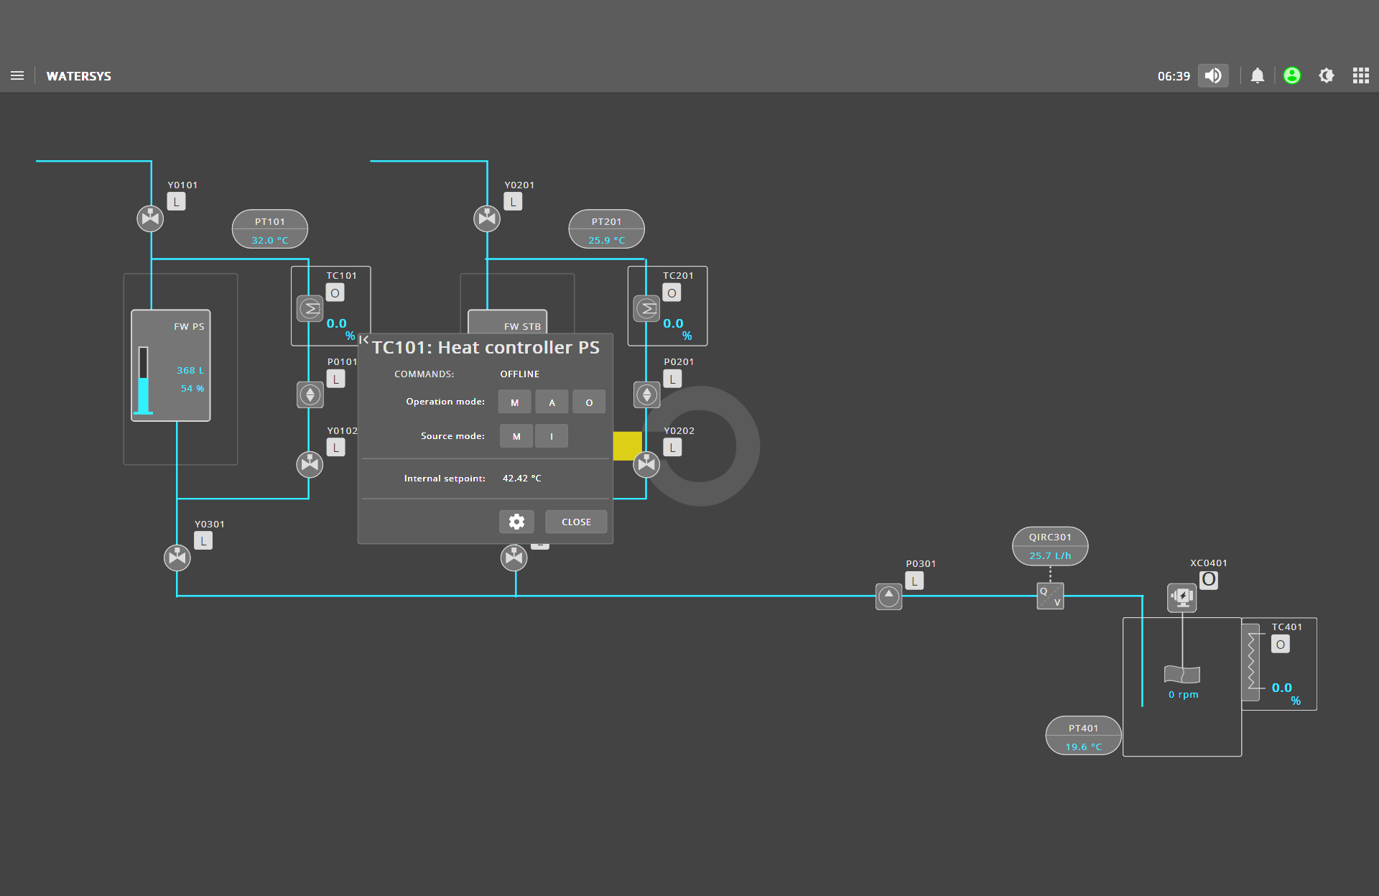Set operation mode to A

pos(552,402)
